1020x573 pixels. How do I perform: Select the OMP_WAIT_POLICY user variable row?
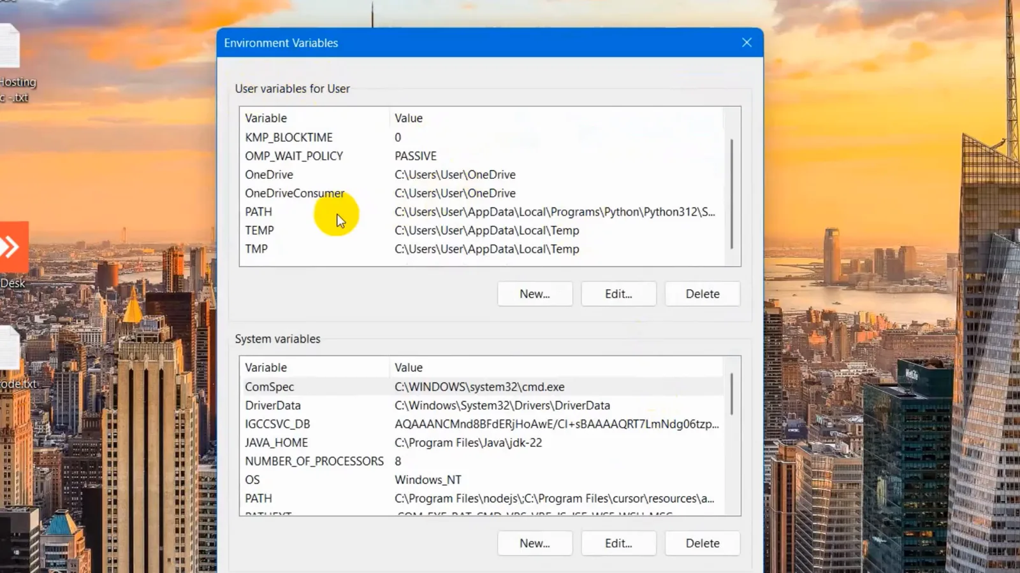482,156
